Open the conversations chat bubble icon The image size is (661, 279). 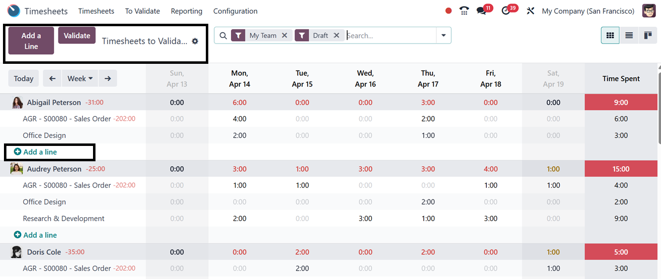point(481,11)
